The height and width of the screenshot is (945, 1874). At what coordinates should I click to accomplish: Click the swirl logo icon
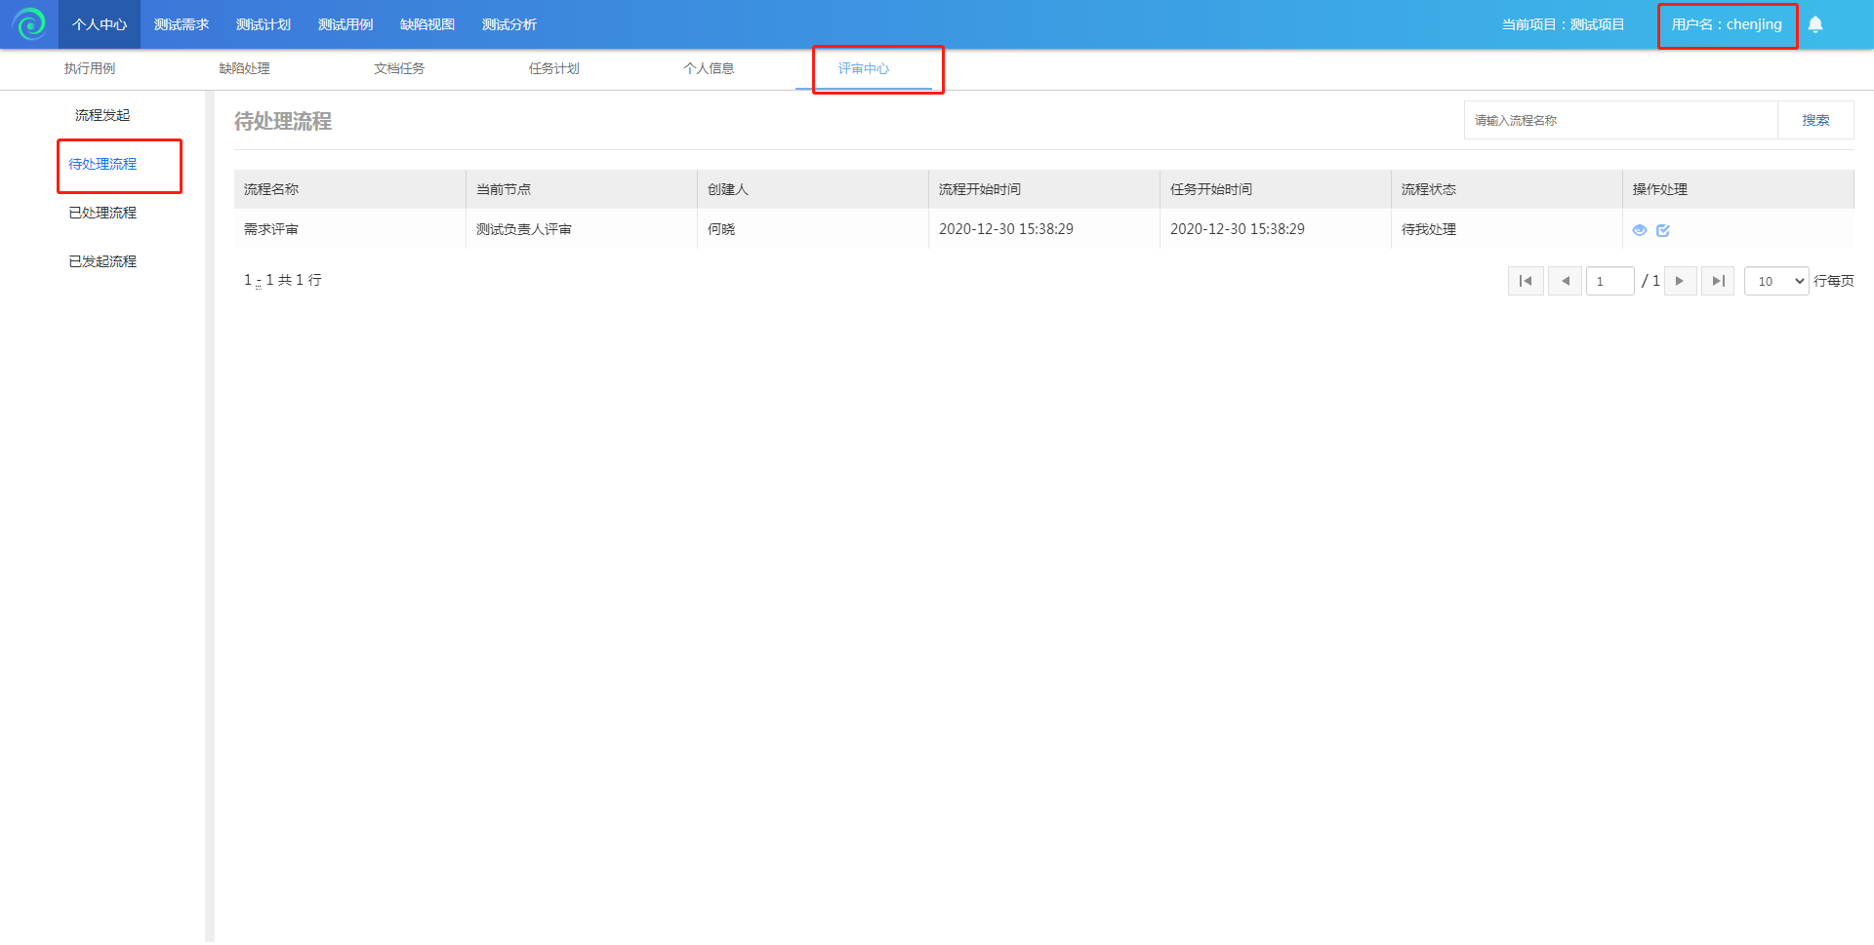click(29, 24)
